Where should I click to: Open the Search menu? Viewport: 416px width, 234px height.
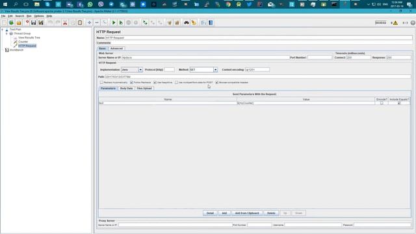coord(19,16)
